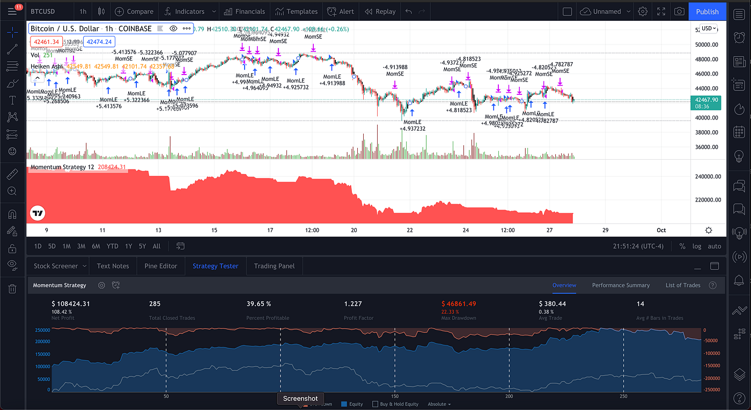Change the 1h timeframe interval

[83, 11]
